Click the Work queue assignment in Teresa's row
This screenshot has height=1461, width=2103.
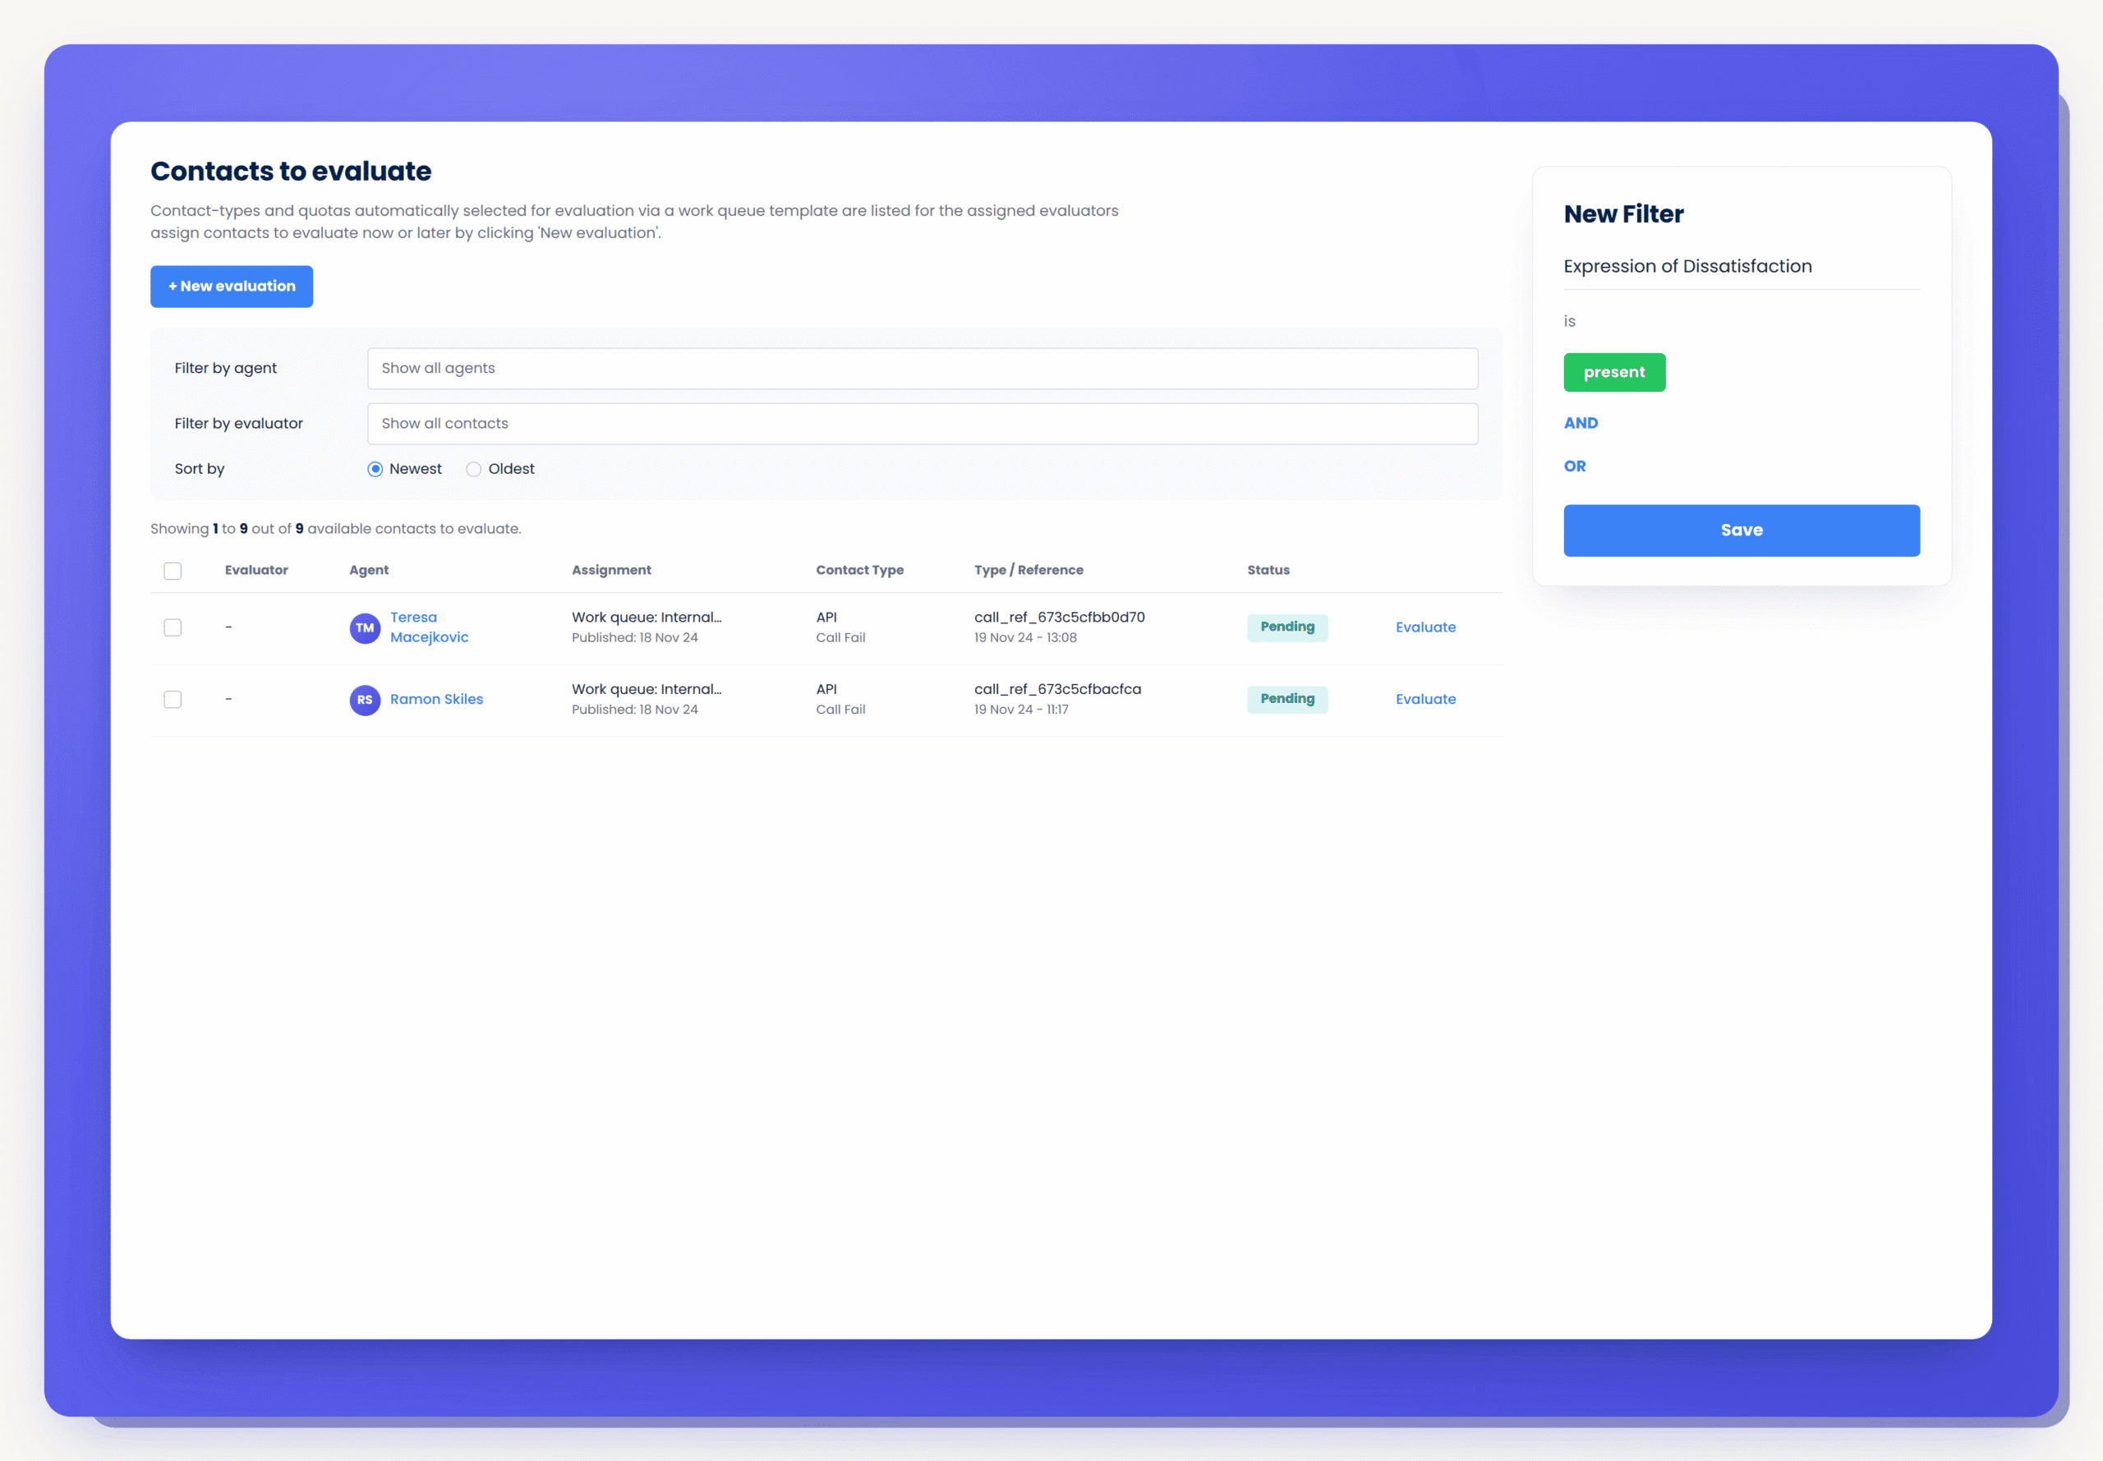point(647,617)
